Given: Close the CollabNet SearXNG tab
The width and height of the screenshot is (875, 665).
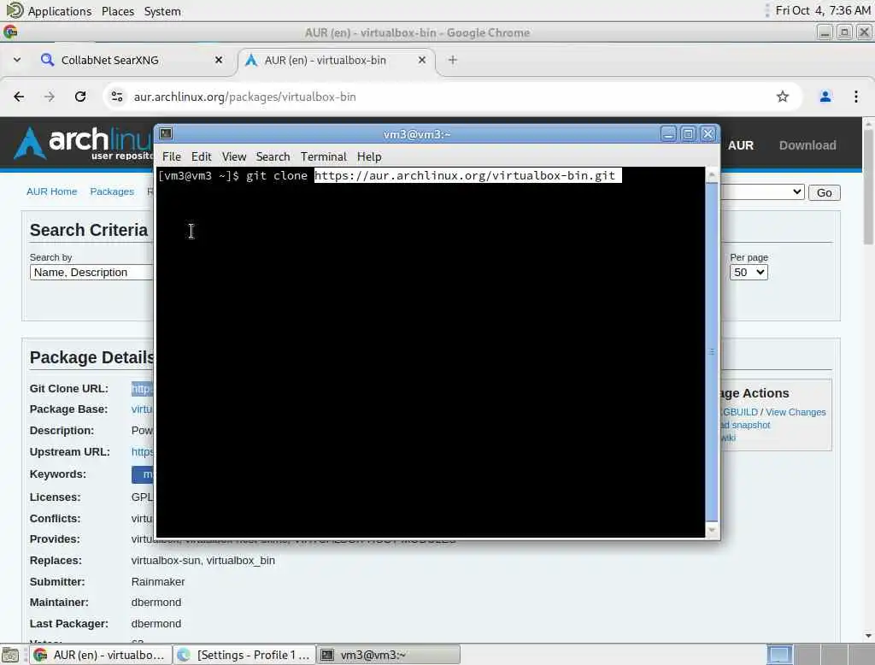Looking at the screenshot, I should [219, 60].
